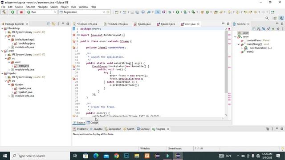Viewport: 285px width, 160px height.
Task: Launch using the green Run button
Action: tap(13, 12)
